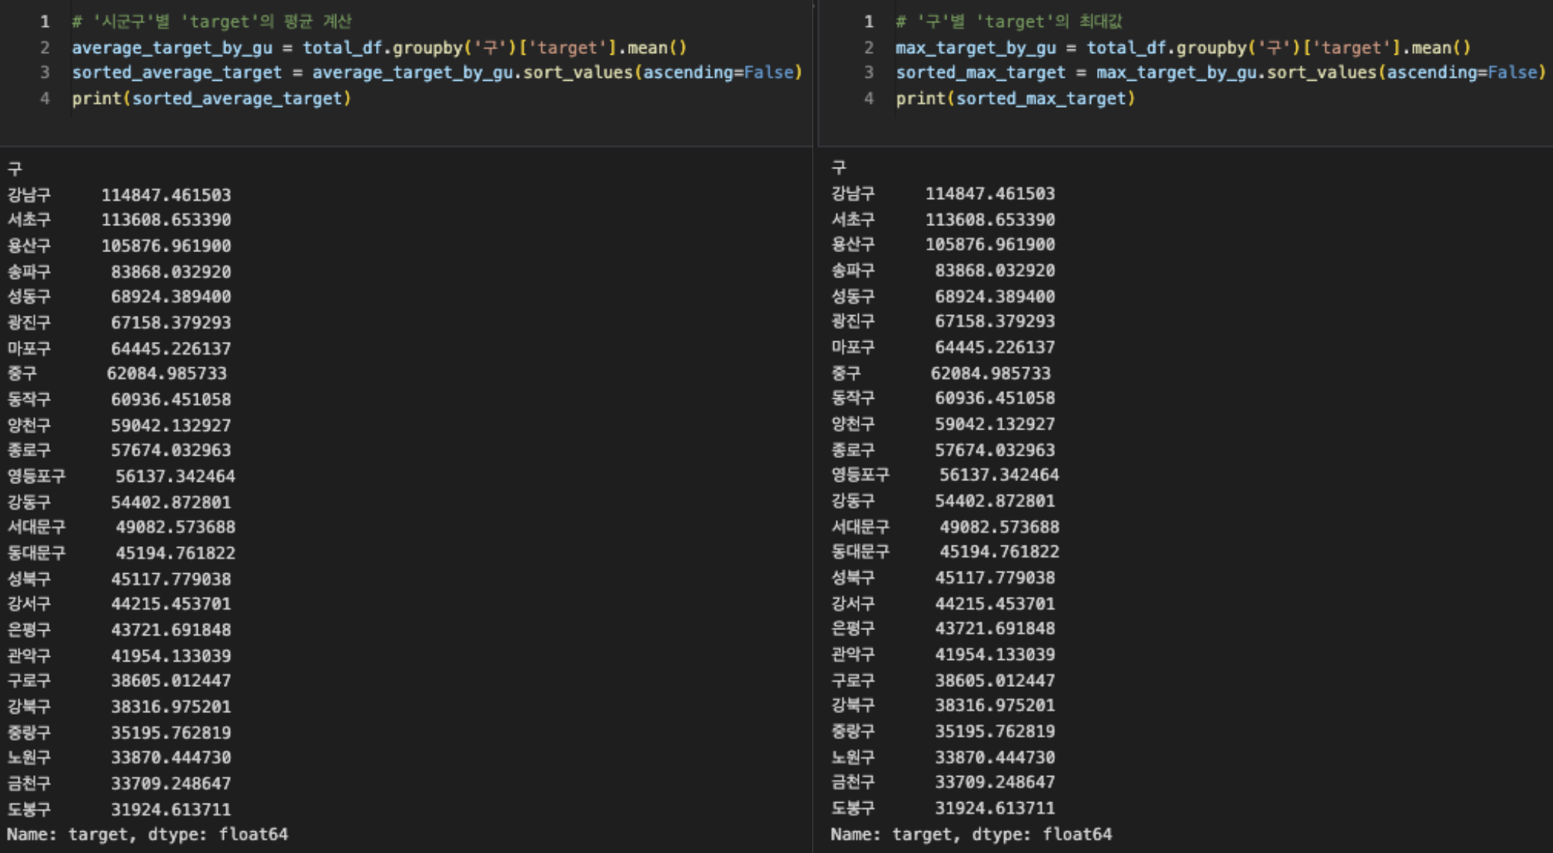Click 구로구 row in right output
This screenshot has height=853, width=1553.
pos(943,681)
